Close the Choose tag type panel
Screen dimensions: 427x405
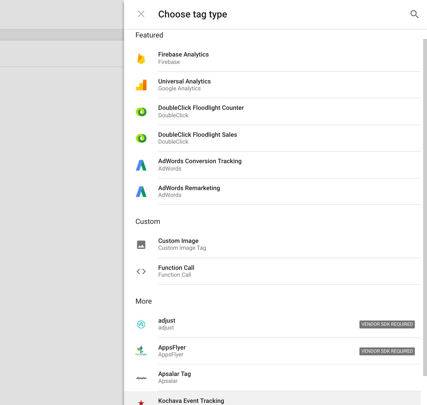(x=141, y=14)
